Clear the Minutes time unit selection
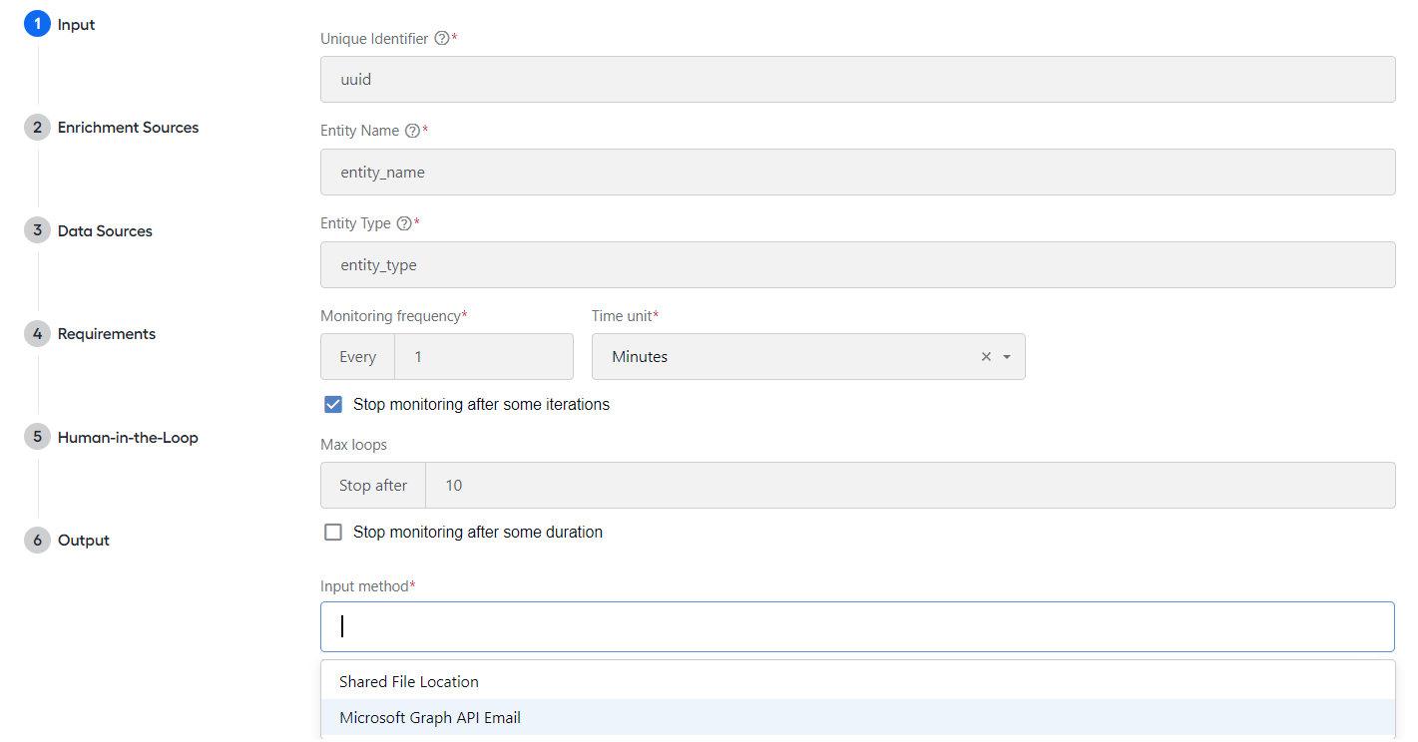Screen dimensions: 1418x742 986,357
